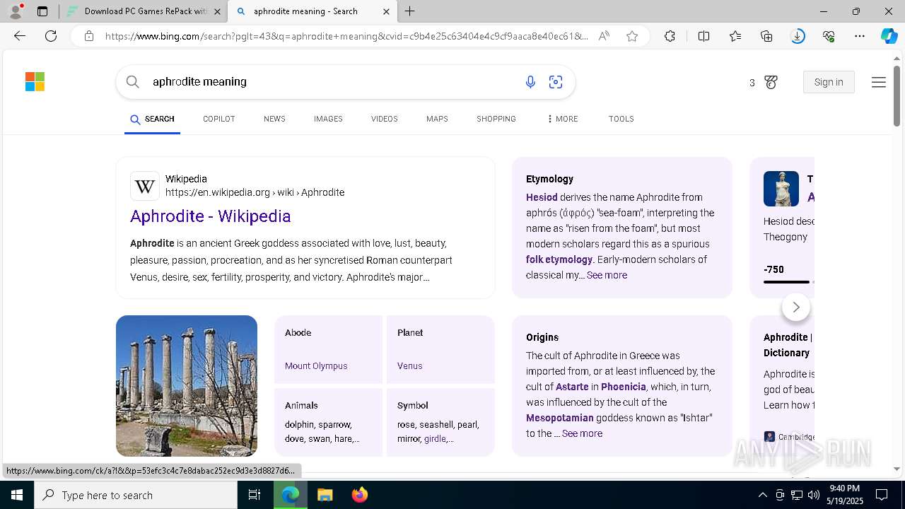
Task: Open browser Extensions icon
Action: 670,36
